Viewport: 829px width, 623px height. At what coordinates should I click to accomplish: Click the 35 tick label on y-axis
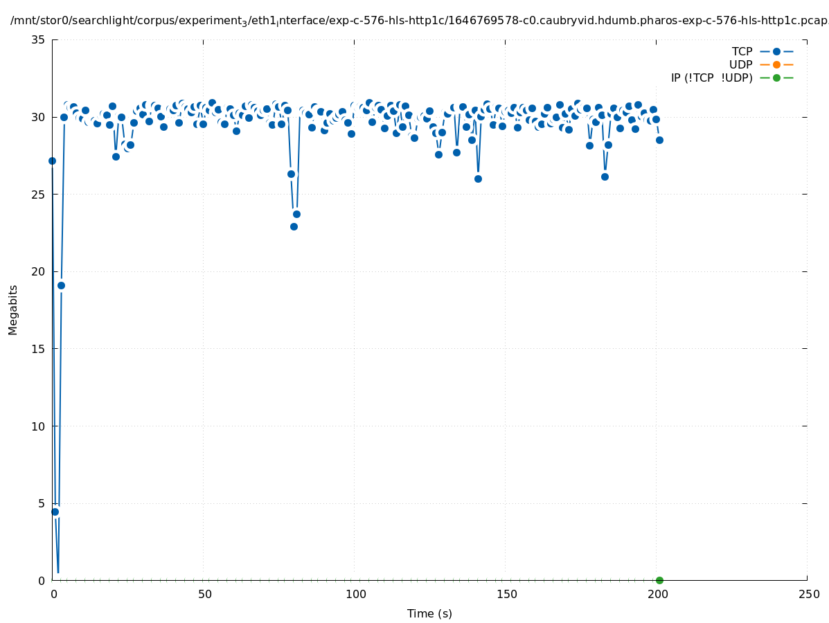[38, 39]
